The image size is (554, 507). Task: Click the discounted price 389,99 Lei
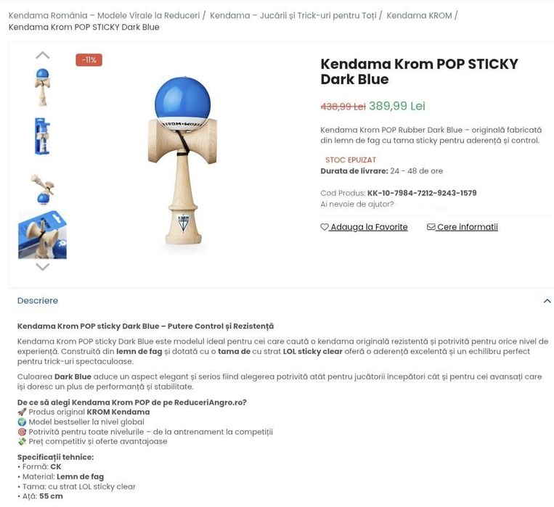point(397,106)
